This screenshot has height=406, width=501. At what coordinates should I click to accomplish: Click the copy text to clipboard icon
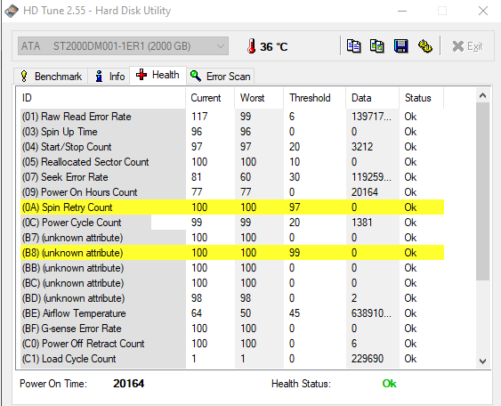(353, 46)
